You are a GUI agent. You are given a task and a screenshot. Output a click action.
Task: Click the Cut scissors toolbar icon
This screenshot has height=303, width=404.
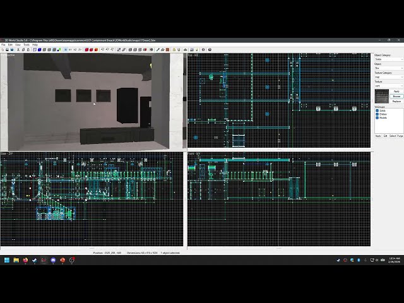click(18, 49)
